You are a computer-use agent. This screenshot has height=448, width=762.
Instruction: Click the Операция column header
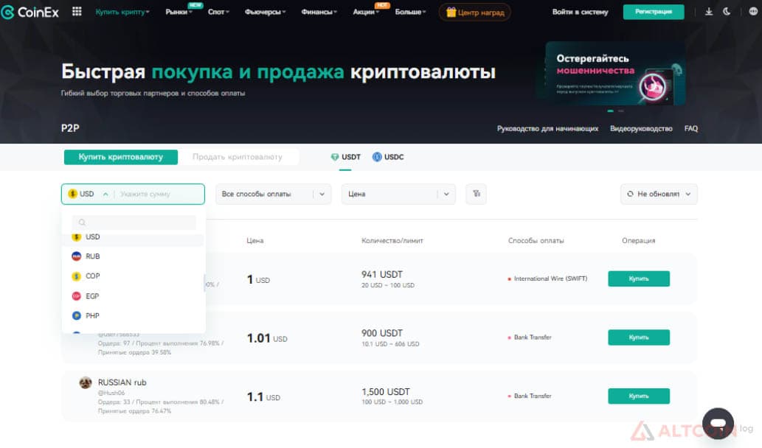pyautogui.click(x=639, y=241)
